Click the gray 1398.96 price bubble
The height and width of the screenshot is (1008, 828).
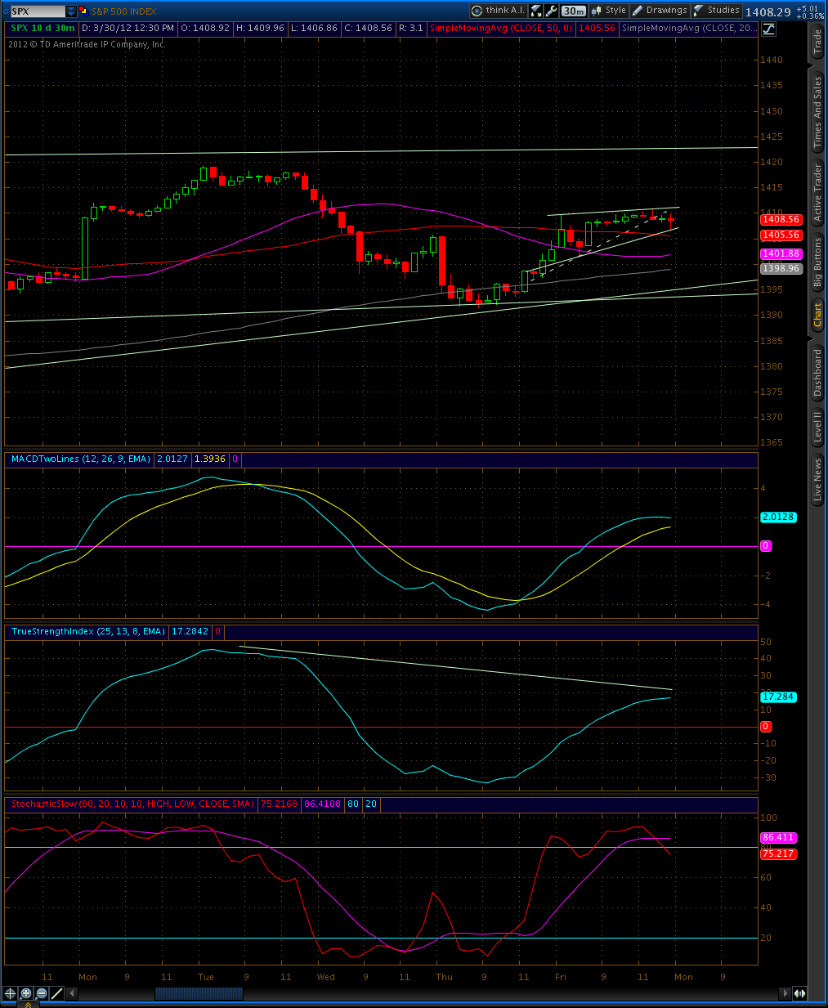[x=781, y=268]
